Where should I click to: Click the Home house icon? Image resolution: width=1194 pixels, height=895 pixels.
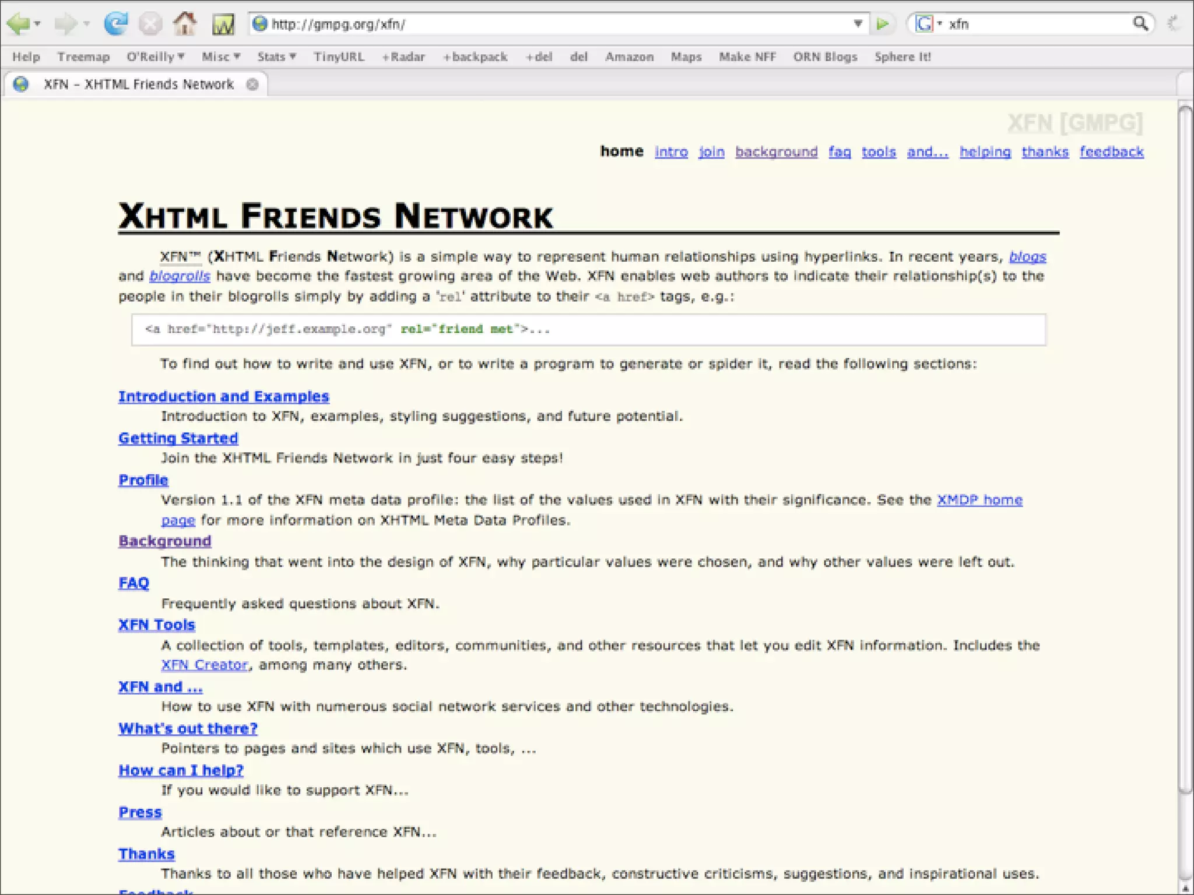pyautogui.click(x=185, y=24)
